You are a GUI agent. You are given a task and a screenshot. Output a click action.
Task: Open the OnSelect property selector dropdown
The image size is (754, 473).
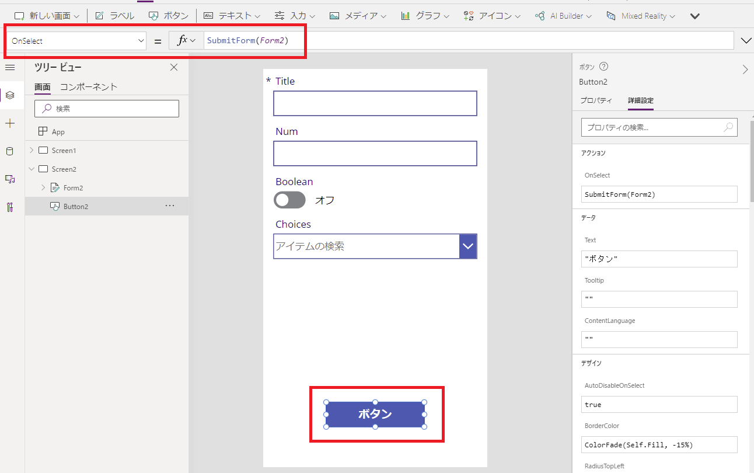click(x=140, y=40)
